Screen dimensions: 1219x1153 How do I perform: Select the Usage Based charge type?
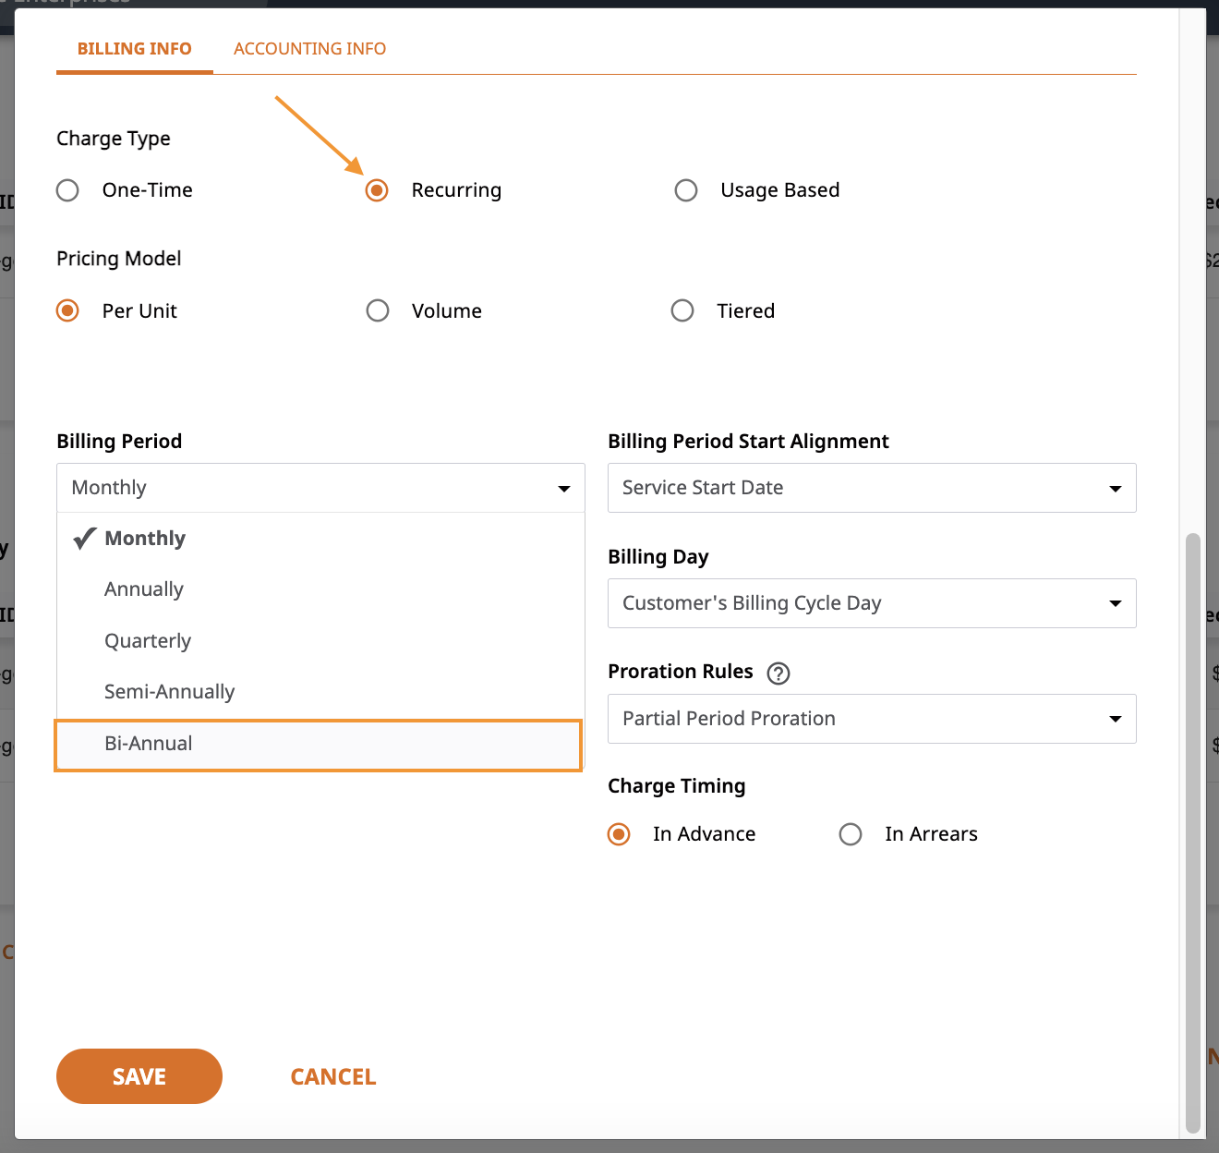click(x=686, y=190)
